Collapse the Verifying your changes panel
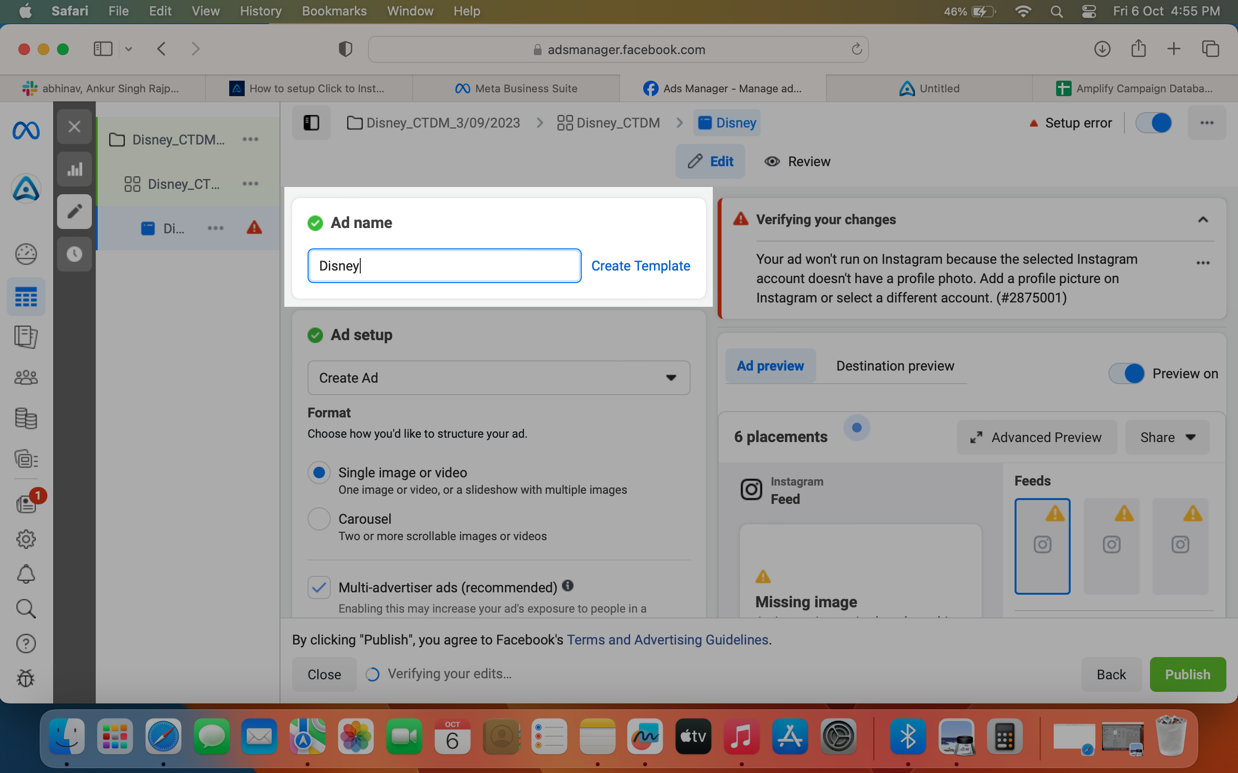The image size is (1238, 773). [1203, 220]
